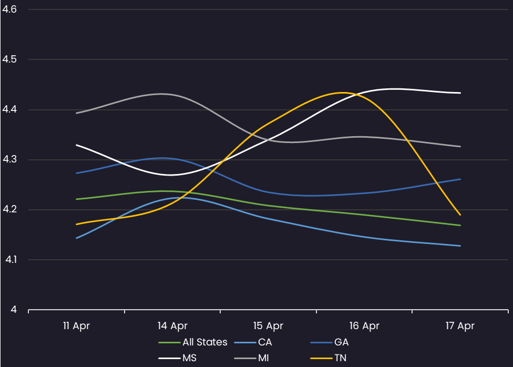Viewport: 513px width, 367px height.
Task: Select the 17 Apr x-axis label
Action: tap(460, 326)
